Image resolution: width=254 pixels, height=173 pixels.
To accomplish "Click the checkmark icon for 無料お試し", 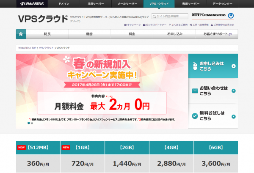I will pos(195,116).
